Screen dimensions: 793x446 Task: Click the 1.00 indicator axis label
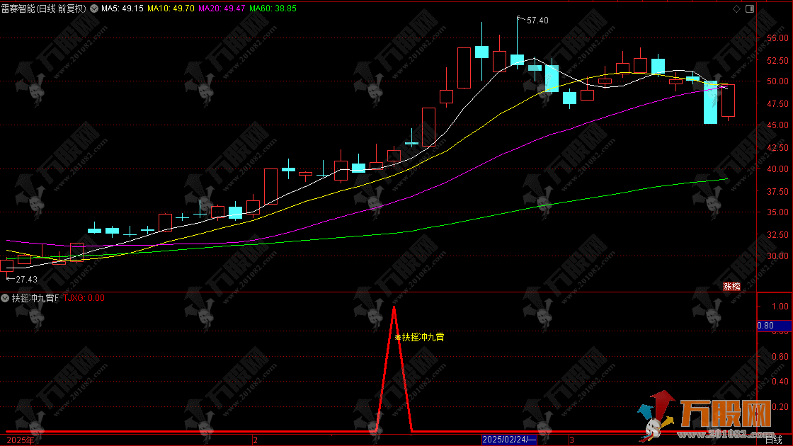(780, 307)
